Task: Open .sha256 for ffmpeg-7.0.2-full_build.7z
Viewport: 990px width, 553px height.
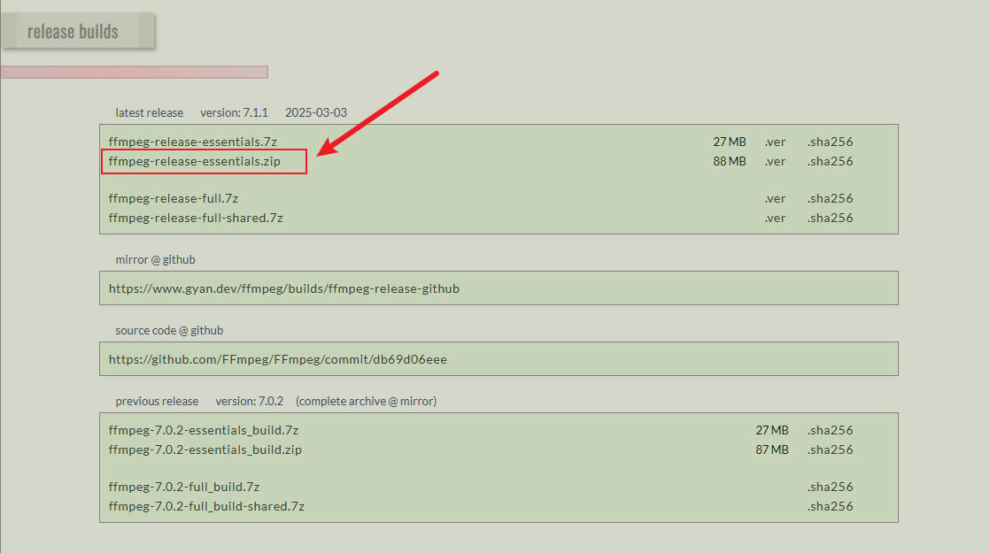Action: pos(830,487)
